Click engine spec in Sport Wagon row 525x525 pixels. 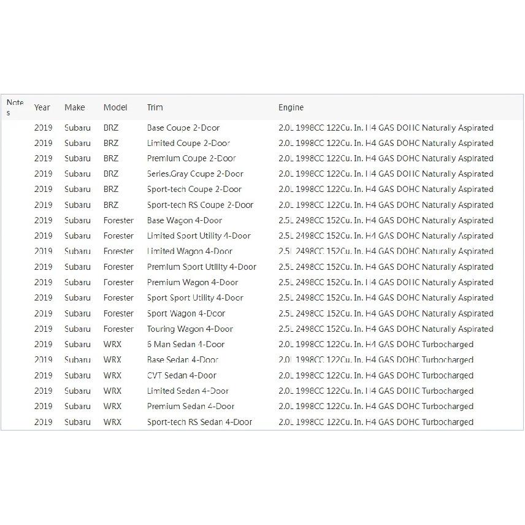pyautogui.click(x=386, y=314)
